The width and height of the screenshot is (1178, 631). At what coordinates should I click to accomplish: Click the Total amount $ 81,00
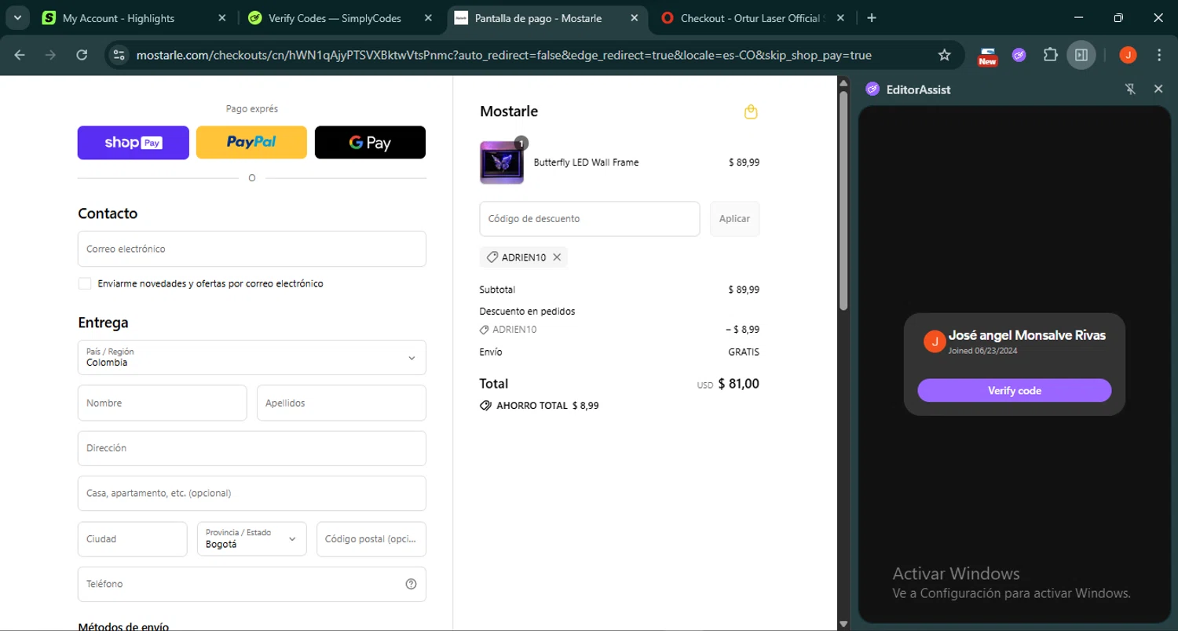[x=738, y=384]
